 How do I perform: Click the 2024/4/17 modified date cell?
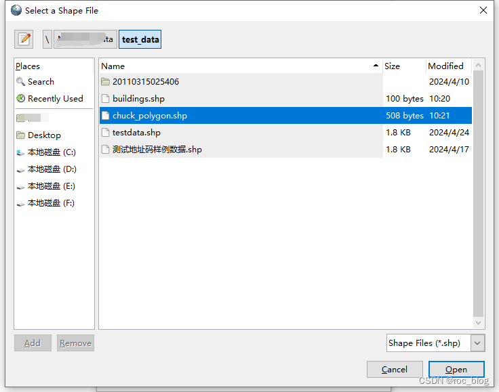pos(449,150)
